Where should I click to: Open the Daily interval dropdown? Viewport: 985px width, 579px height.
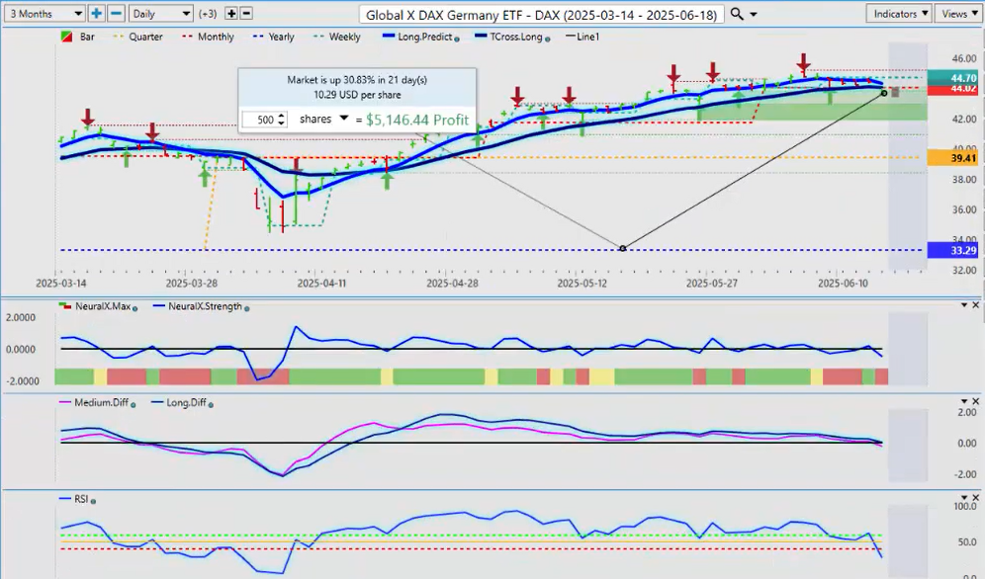coord(161,13)
